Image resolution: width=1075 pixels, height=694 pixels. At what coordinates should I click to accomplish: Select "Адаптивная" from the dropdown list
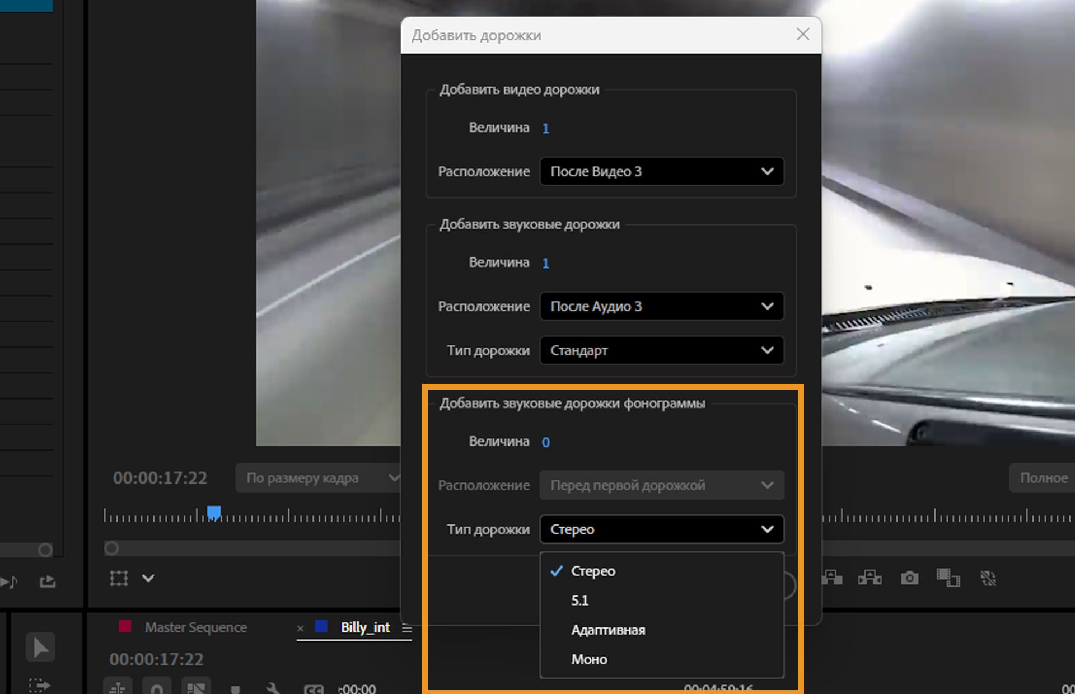(608, 630)
